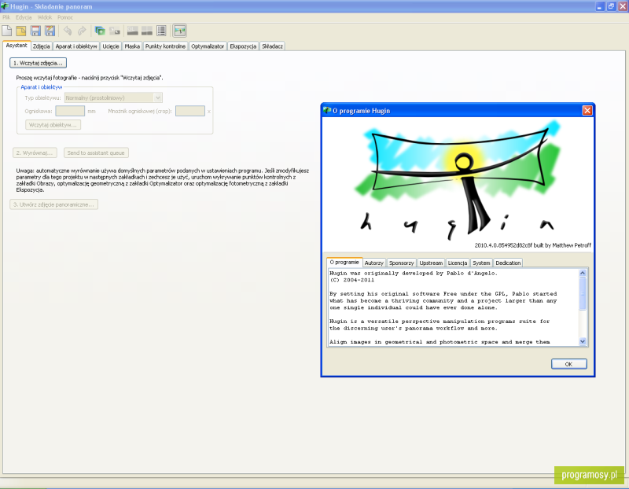Open the Edycja menu
This screenshot has height=489, width=629.
(24, 17)
